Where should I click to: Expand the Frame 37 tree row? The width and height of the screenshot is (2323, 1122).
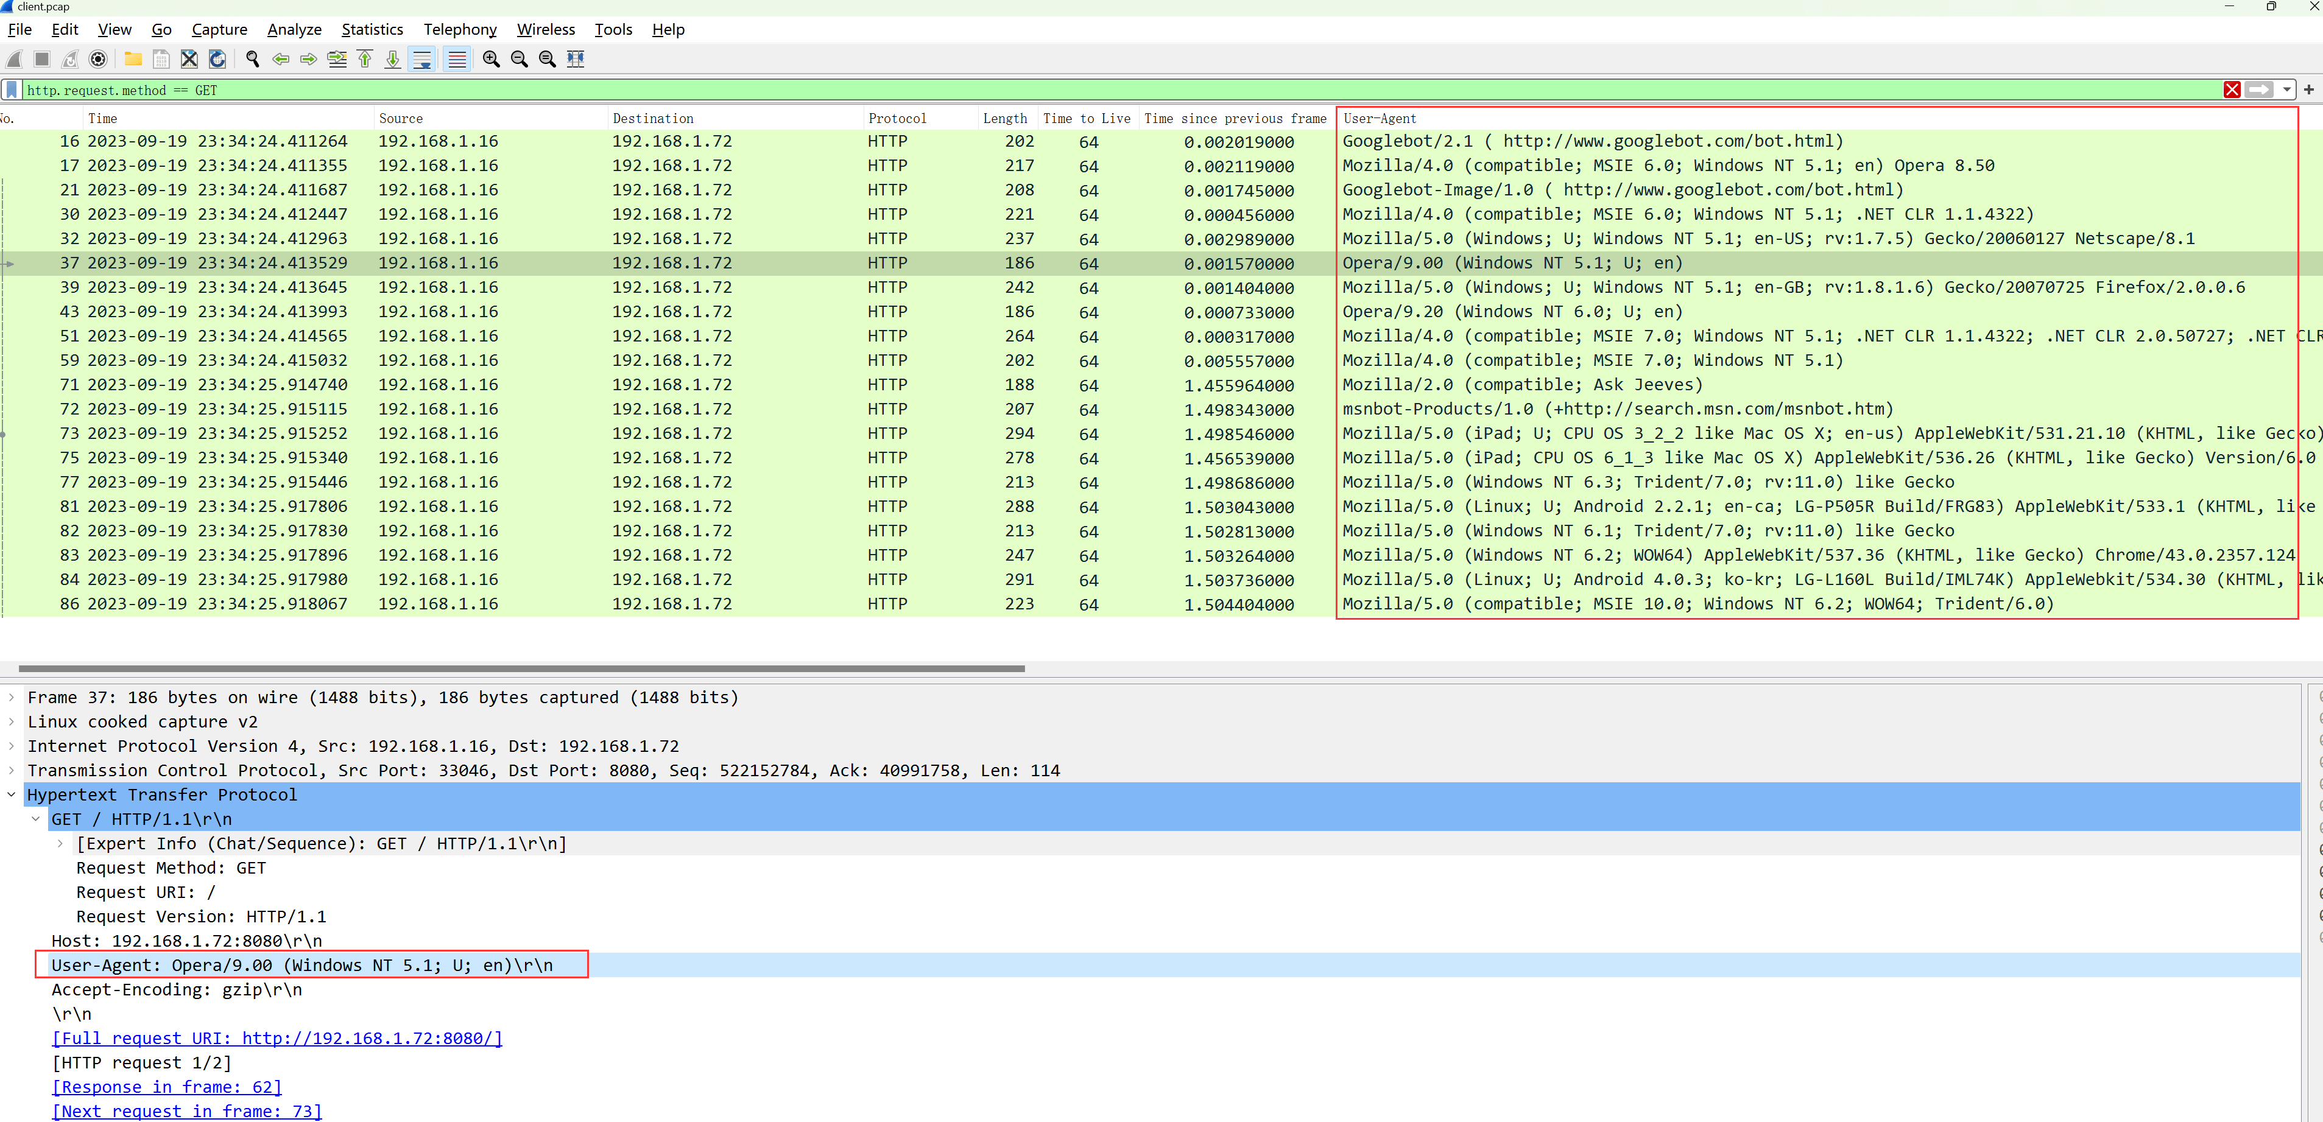[x=11, y=698]
